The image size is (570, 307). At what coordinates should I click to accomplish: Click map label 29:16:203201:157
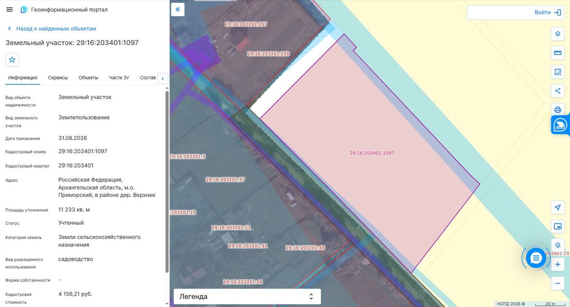pos(246,24)
